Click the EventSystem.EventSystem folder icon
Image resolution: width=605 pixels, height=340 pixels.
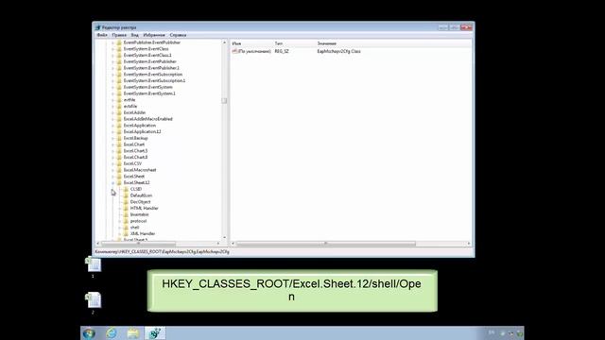click(x=119, y=87)
